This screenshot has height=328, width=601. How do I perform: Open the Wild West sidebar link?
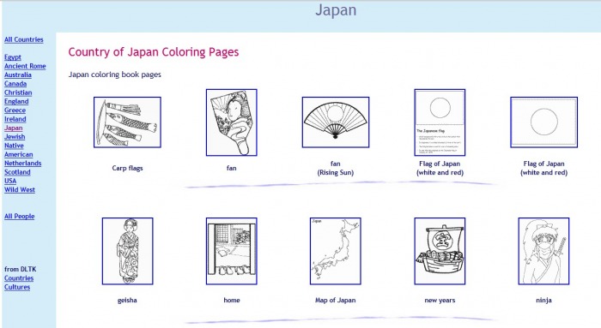coord(20,189)
